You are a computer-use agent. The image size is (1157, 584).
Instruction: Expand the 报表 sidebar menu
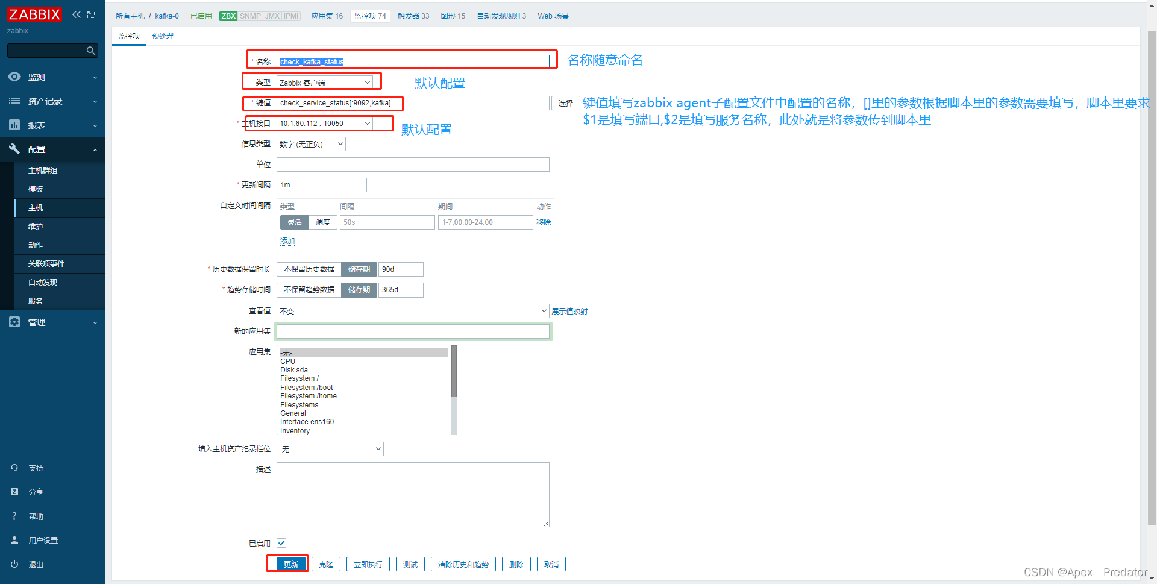coord(52,125)
